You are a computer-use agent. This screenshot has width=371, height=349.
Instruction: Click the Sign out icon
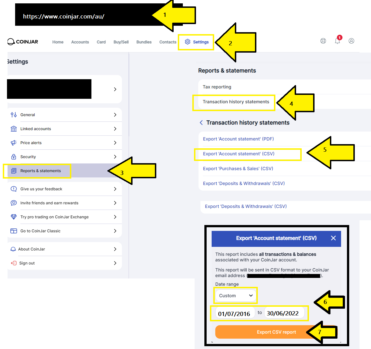[x=14, y=263]
